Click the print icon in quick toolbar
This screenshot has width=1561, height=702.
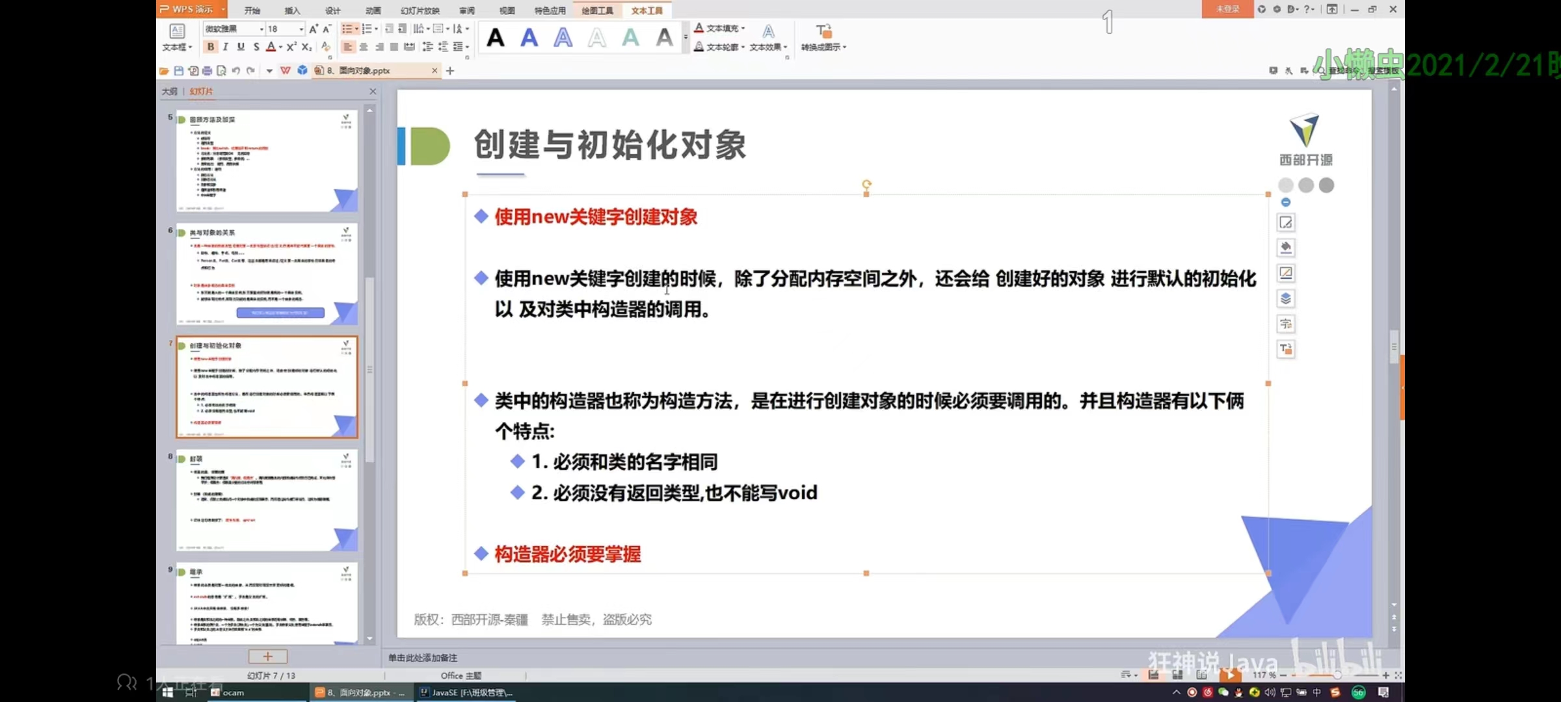pos(207,71)
